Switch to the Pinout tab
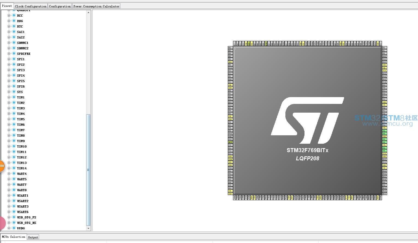The image size is (418, 243). pos(7,6)
